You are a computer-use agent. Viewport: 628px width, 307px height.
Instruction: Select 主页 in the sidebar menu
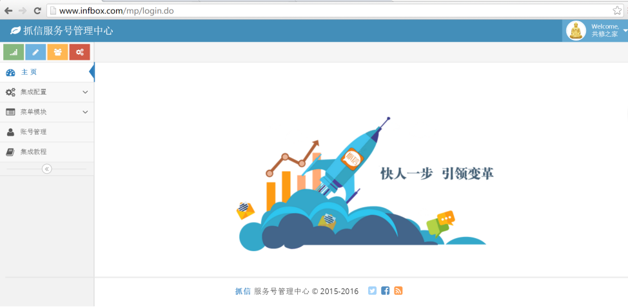(x=29, y=72)
